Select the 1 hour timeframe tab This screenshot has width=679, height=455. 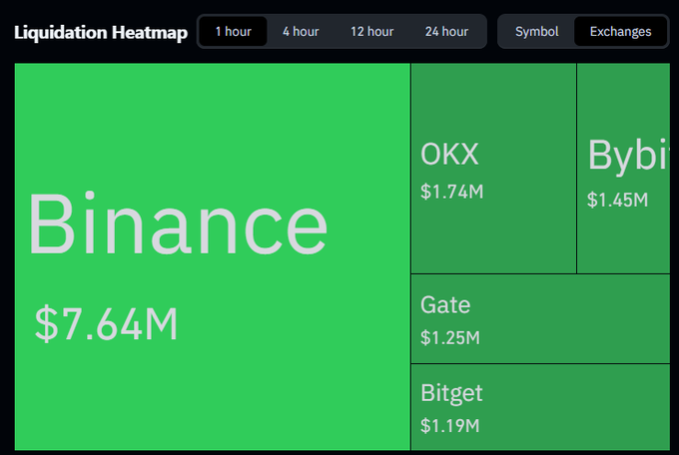tap(234, 32)
